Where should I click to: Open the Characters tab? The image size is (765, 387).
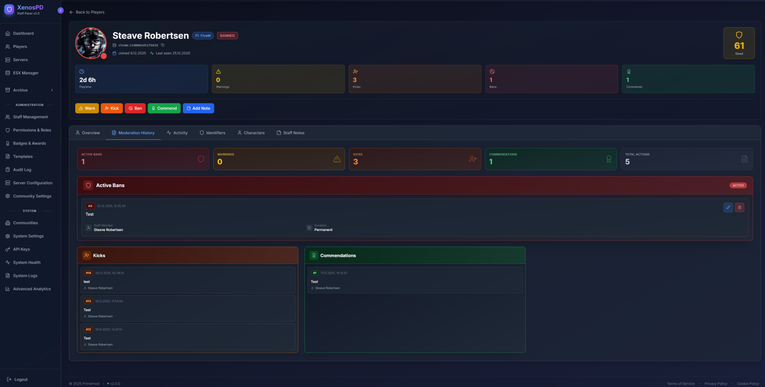[251, 133]
